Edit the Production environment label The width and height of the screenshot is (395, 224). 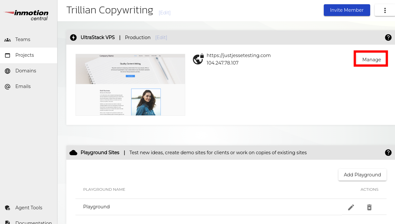[161, 37]
